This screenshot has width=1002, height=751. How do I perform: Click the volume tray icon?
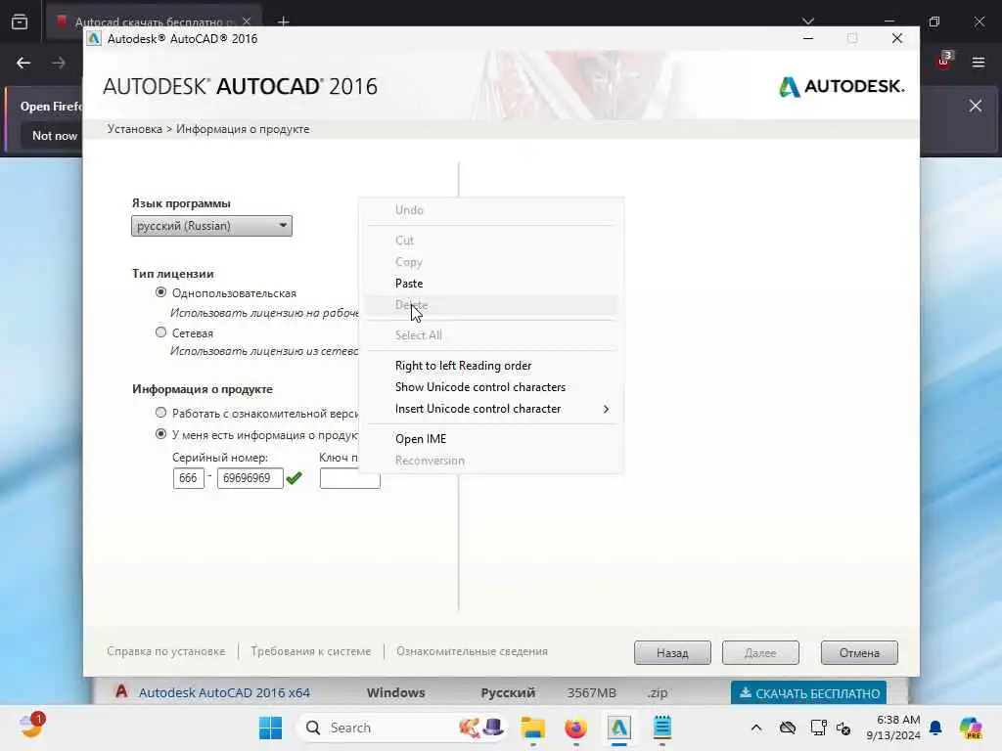click(x=843, y=728)
